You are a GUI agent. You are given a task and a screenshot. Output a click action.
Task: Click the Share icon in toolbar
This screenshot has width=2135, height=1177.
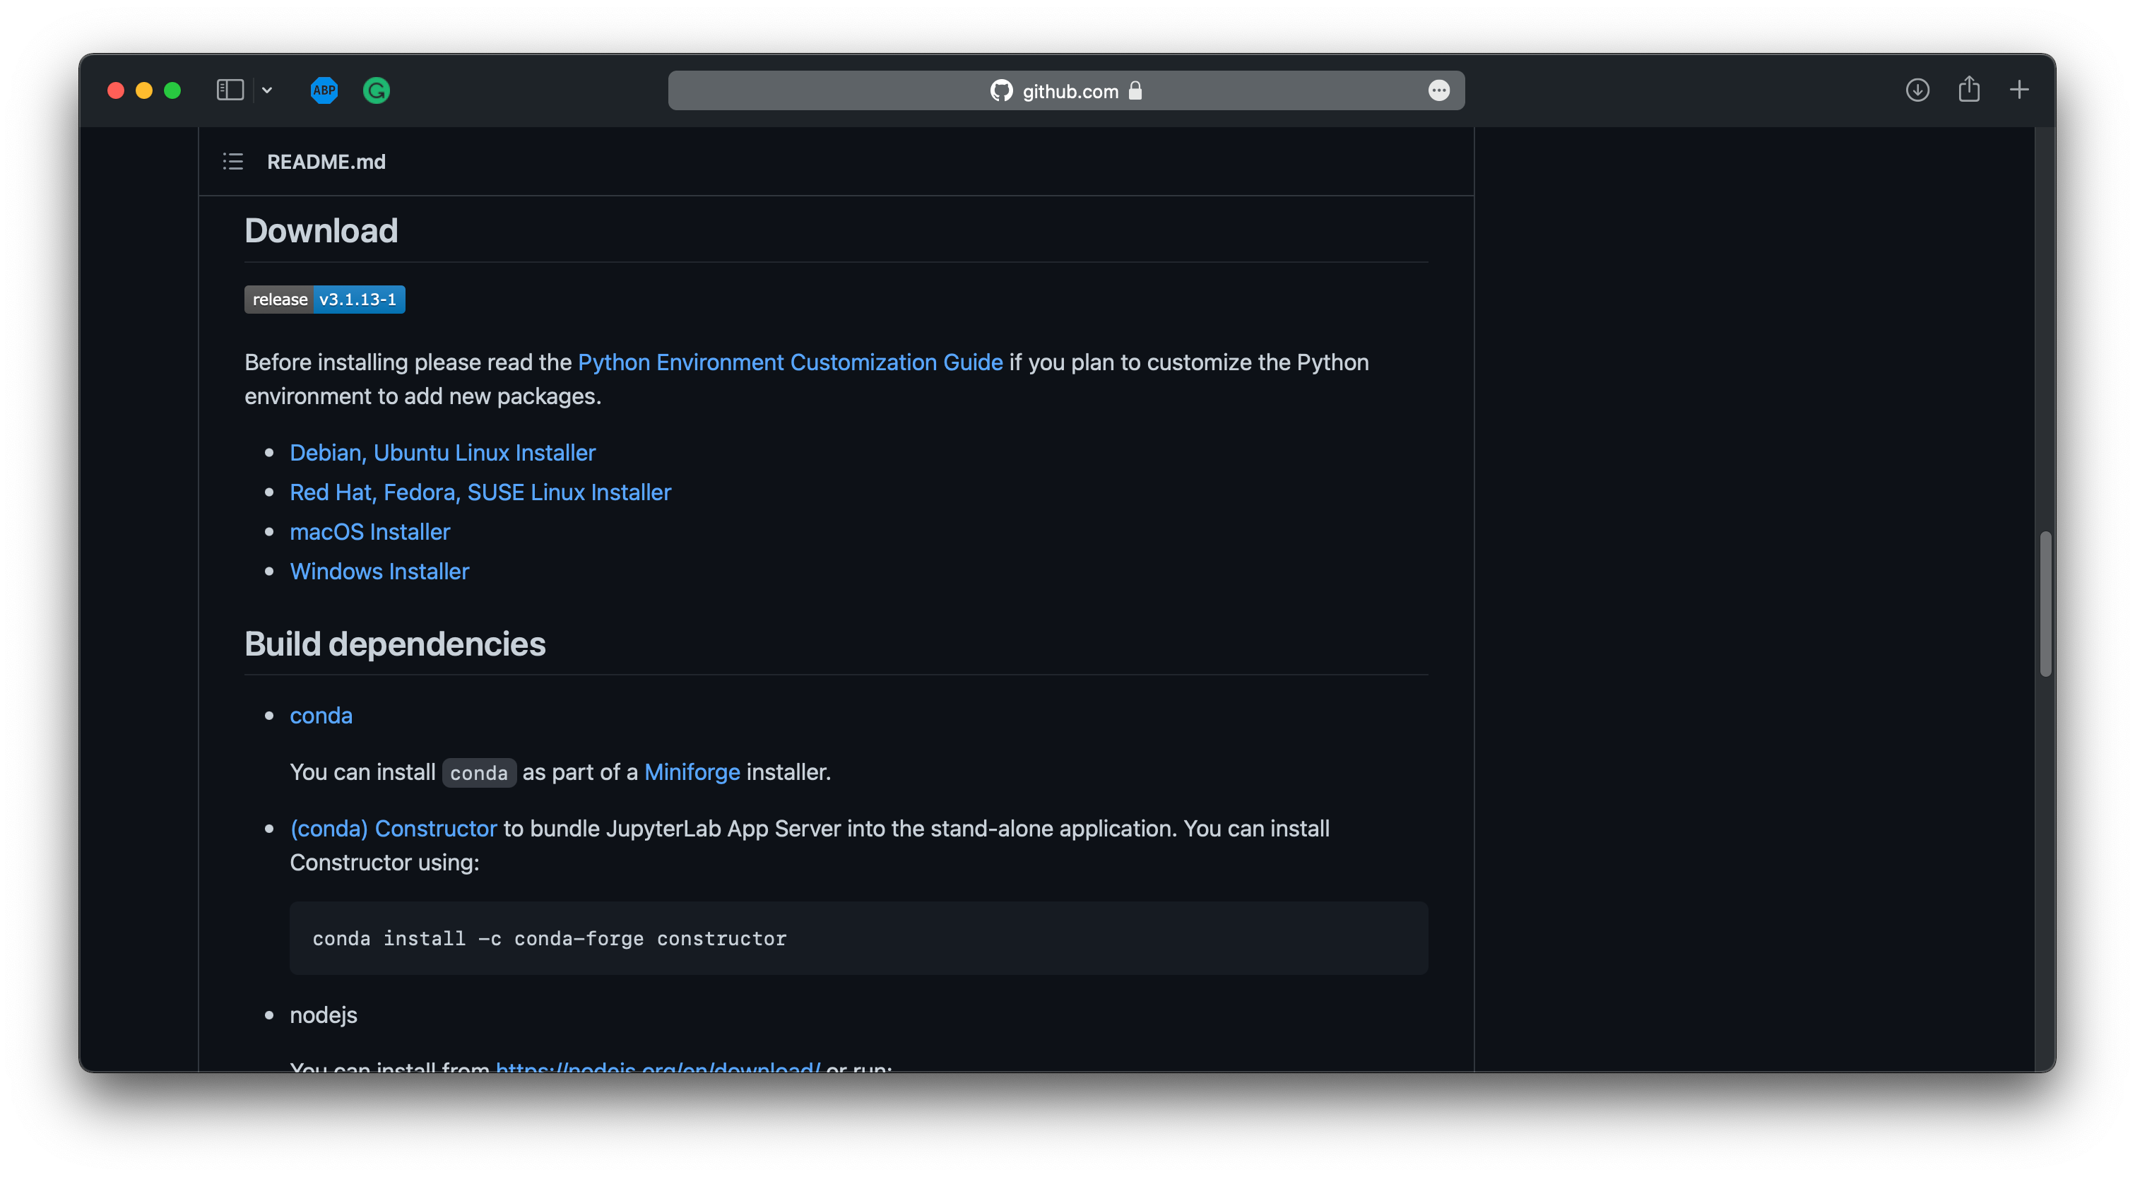point(1968,90)
